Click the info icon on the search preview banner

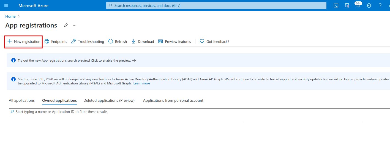click(x=13, y=60)
